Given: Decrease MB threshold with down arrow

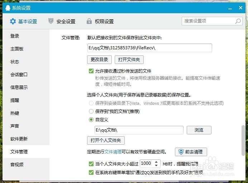Looking at the screenshot, I should (156, 165).
